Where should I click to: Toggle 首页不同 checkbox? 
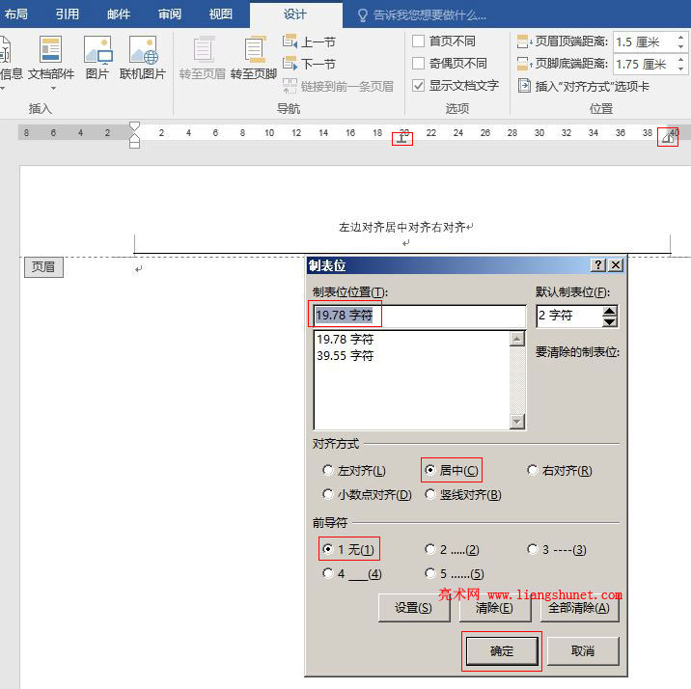(418, 41)
